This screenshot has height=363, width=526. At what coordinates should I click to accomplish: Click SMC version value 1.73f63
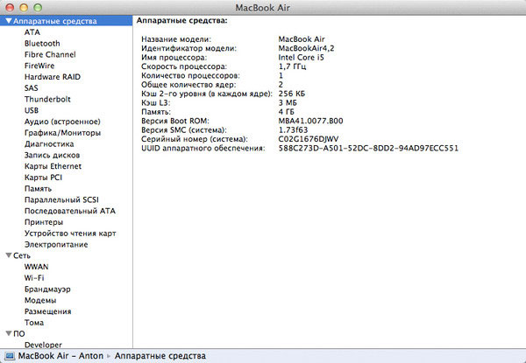pyautogui.click(x=293, y=129)
